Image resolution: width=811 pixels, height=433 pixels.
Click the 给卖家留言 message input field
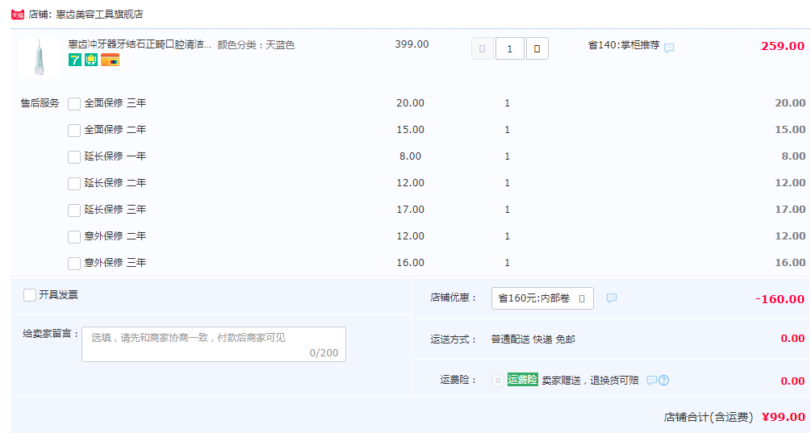click(x=214, y=344)
